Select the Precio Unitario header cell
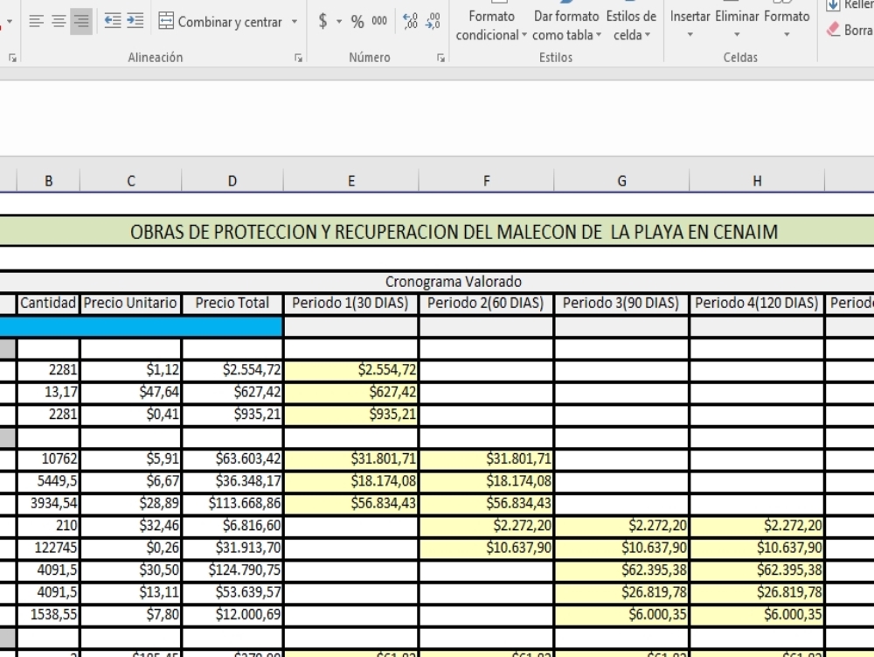Viewport: 874px width, 657px height. pyautogui.click(x=130, y=304)
